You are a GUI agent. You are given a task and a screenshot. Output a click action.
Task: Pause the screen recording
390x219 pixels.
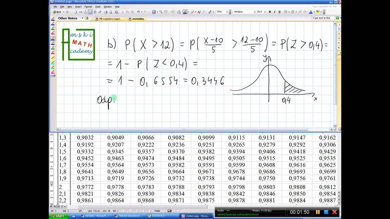[318, 212]
